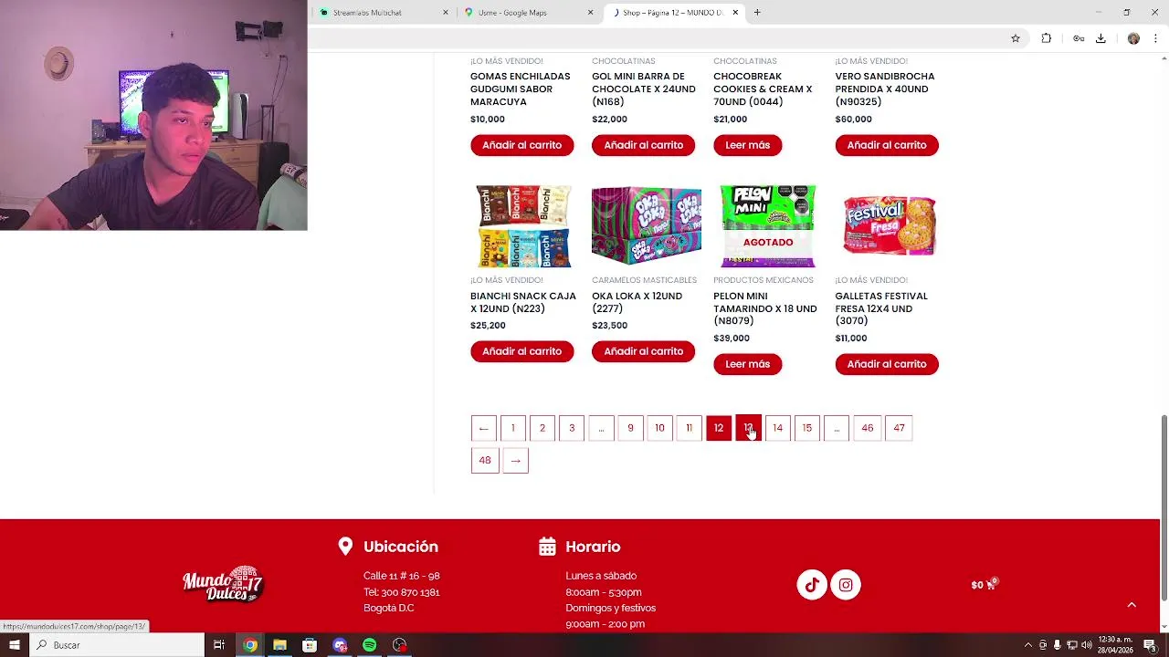
Task: Click the back-to-top arrow in footer
Action: point(1132,604)
